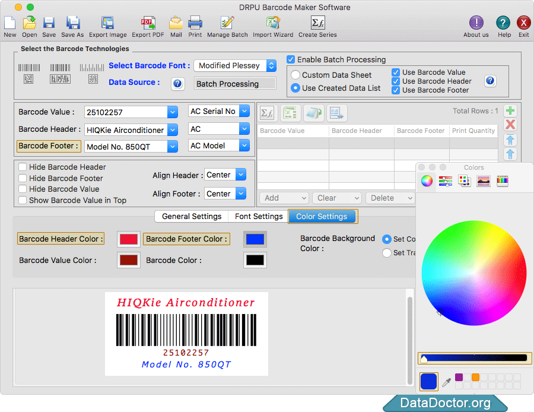
Task: Open AC Serial No dropdown
Action: 244,111
